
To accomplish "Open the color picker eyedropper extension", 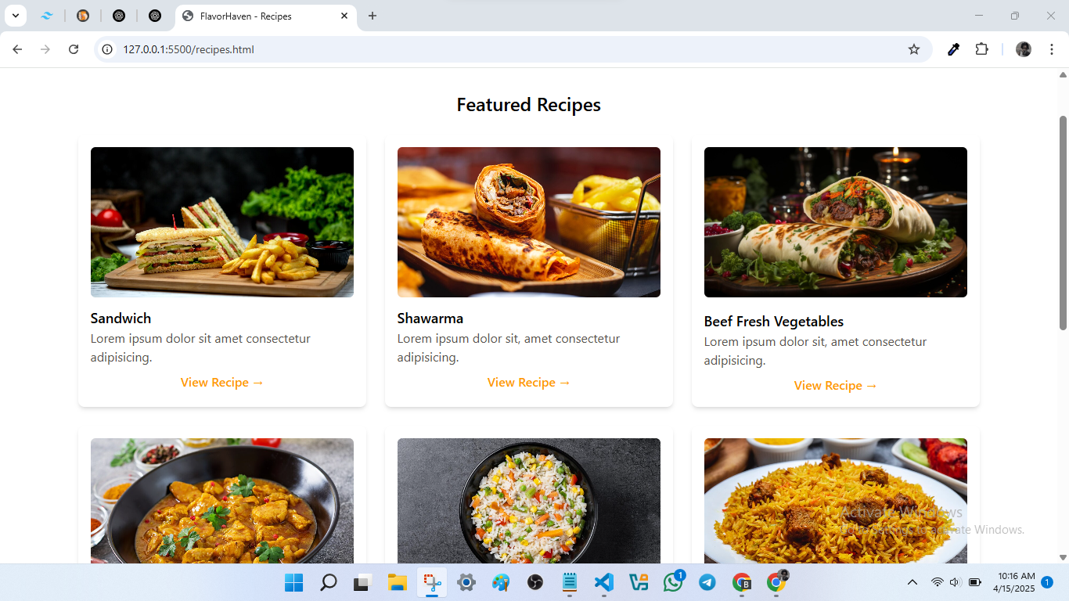I will [x=953, y=49].
